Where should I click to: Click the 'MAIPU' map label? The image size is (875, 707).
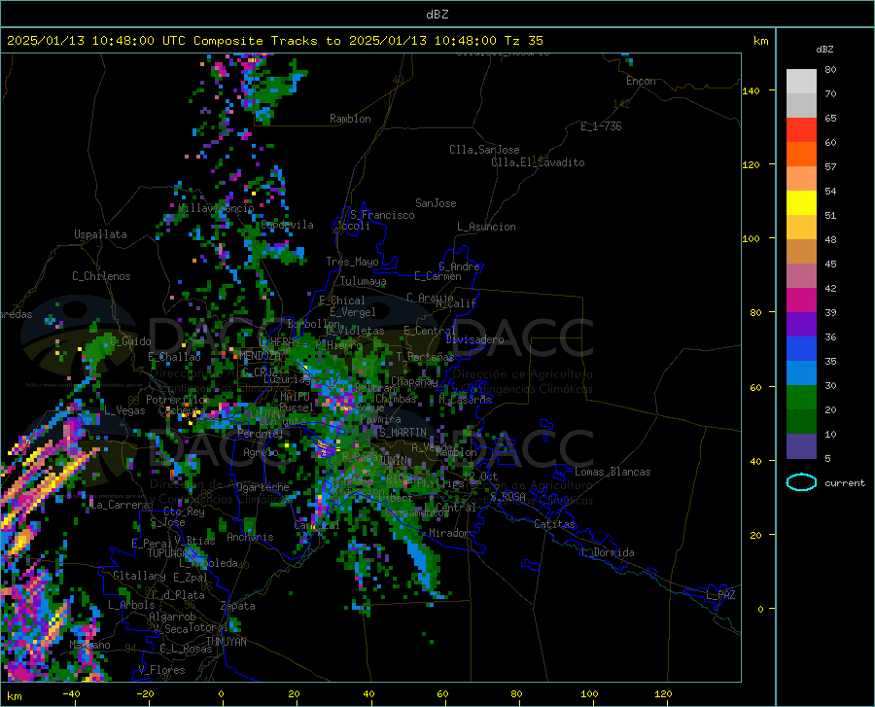pos(295,396)
